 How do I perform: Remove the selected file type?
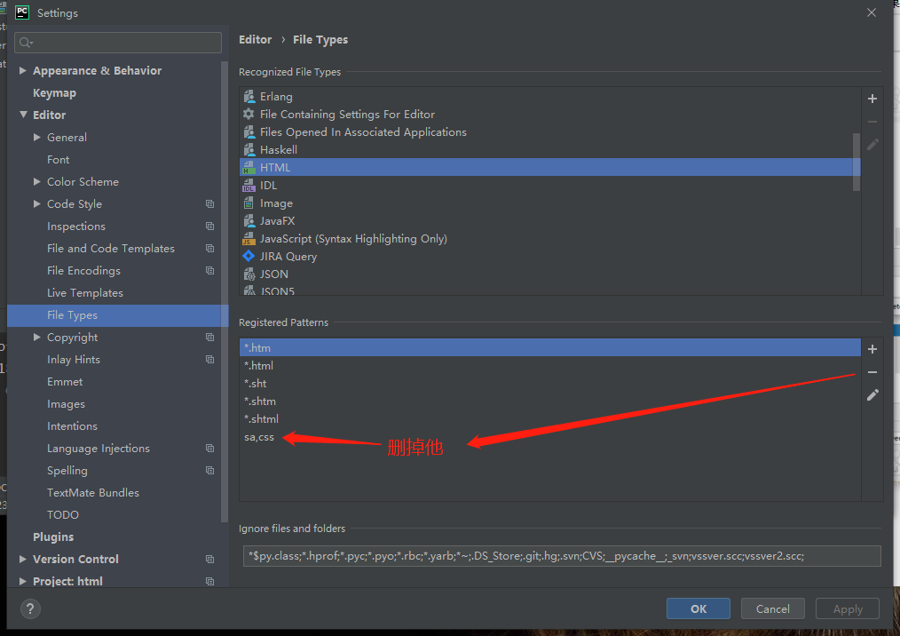[x=872, y=122]
